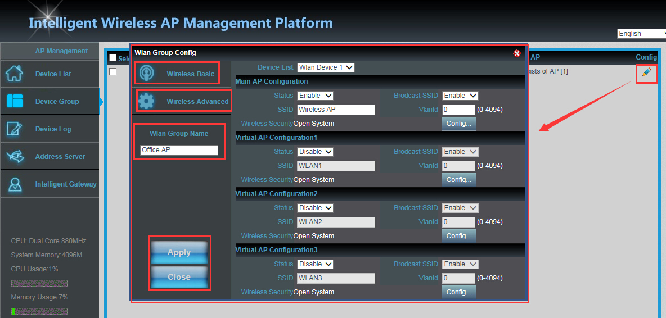Click the Address Server network icon
The height and width of the screenshot is (318, 666).
[15, 156]
